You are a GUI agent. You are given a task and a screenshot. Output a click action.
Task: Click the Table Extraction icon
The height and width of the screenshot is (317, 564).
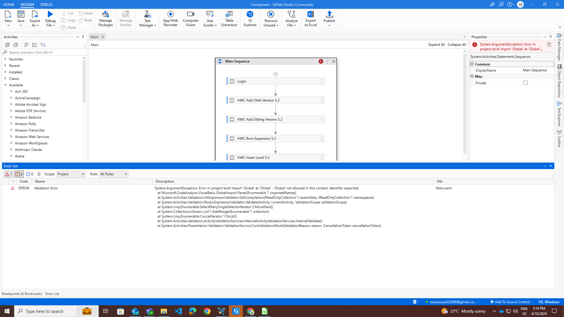pyautogui.click(x=229, y=18)
